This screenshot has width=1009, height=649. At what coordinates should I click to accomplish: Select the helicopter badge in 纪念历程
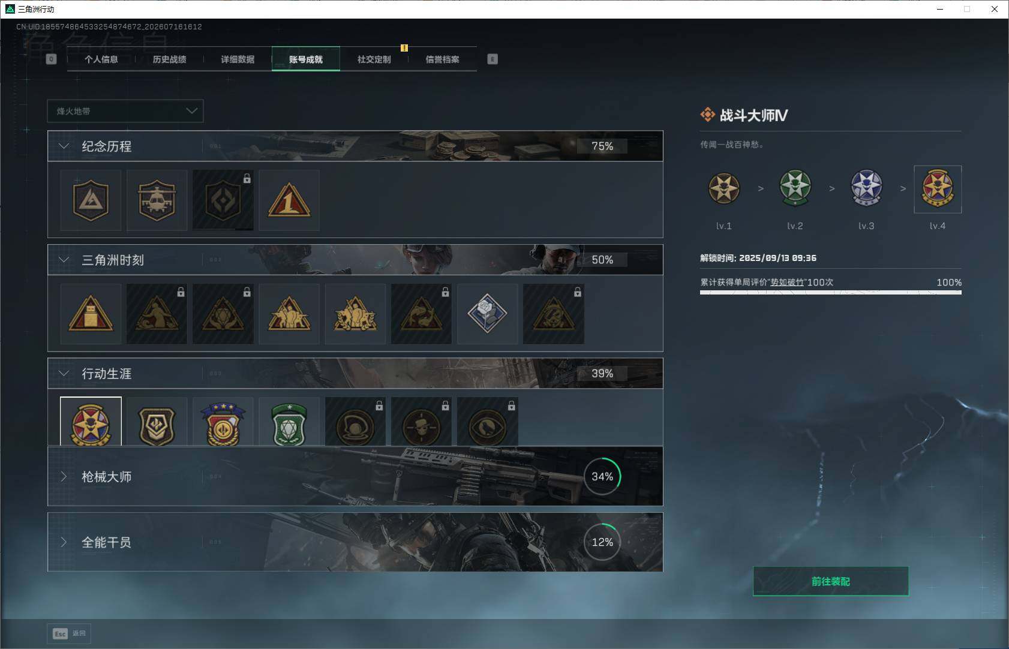(x=157, y=200)
